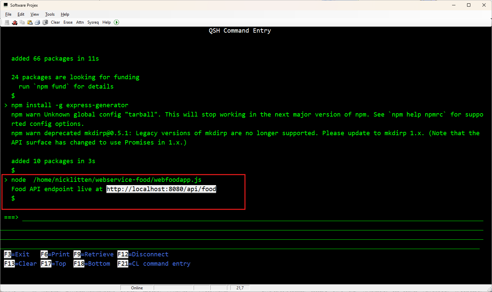Screen dimensions: 492x292
Task: Click the node webfoodapp.js command line
Action: pyautogui.click(x=106, y=180)
